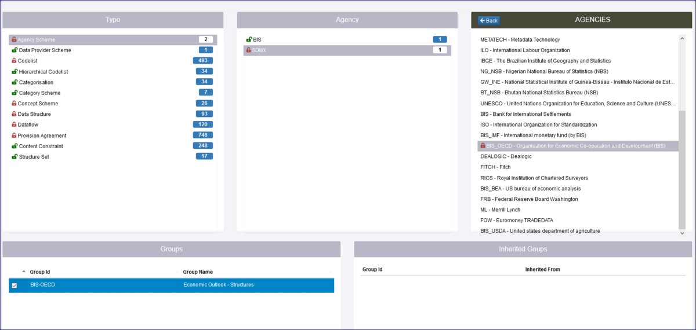The height and width of the screenshot is (330, 696).
Task: Select the Content Constraint type
Action: coord(41,146)
